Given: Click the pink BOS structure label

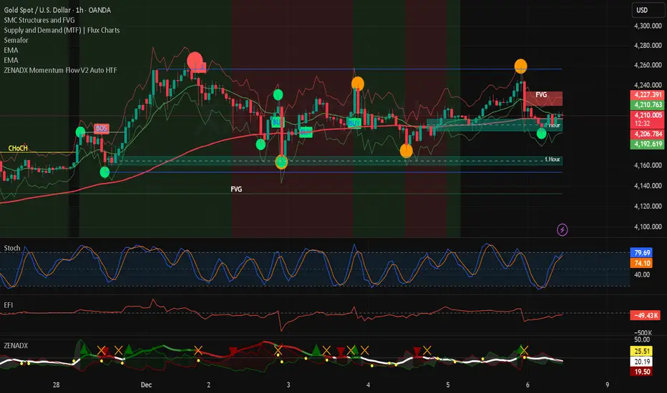Looking at the screenshot, I should (x=101, y=129).
